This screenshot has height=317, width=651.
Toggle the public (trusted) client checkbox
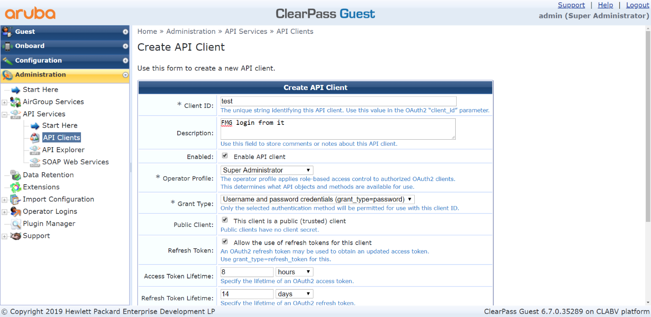225,220
